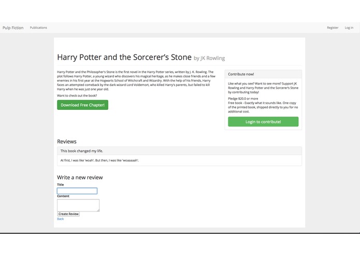Go to Publications in the navbar
360x256 pixels.
[x=38, y=27]
